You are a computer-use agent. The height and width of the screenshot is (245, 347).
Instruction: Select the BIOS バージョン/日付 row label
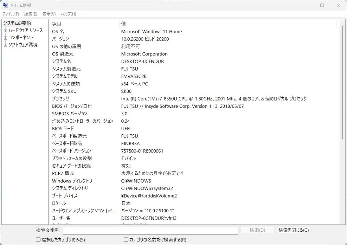point(72,106)
